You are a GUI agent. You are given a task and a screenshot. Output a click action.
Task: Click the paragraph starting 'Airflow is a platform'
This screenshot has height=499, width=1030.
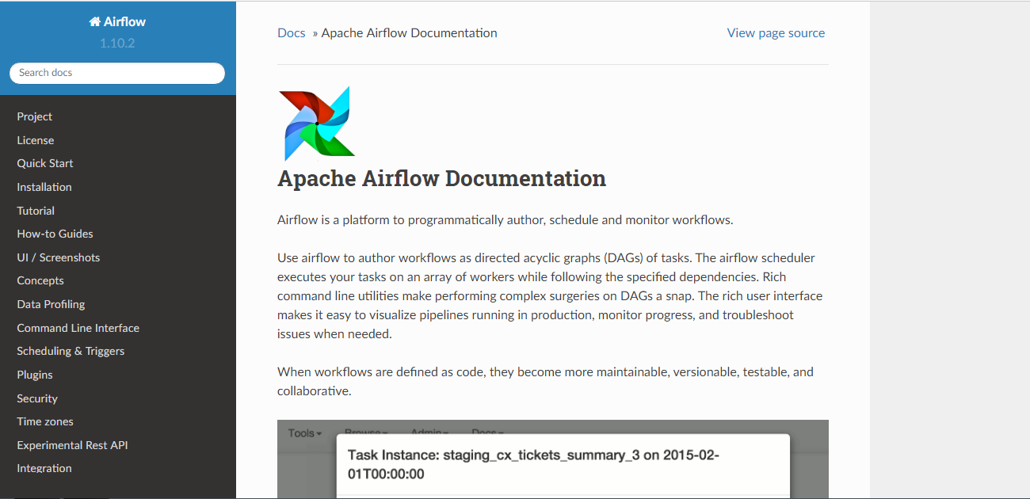pos(505,220)
